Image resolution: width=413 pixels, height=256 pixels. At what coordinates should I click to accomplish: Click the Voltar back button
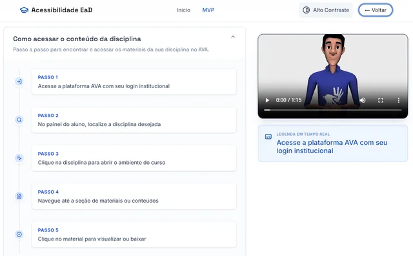point(376,10)
